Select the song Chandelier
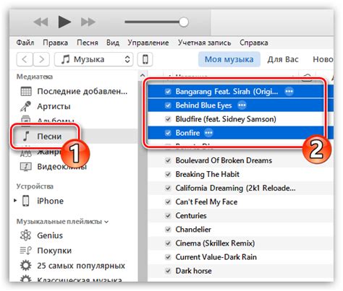The height and width of the screenshot is (291, 343). pyautogui.click(x=193, y=230)
